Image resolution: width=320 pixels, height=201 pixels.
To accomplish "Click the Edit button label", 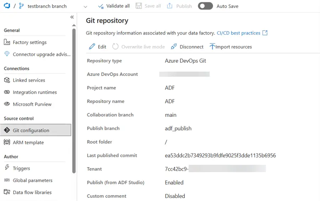I will pos(102,47).
